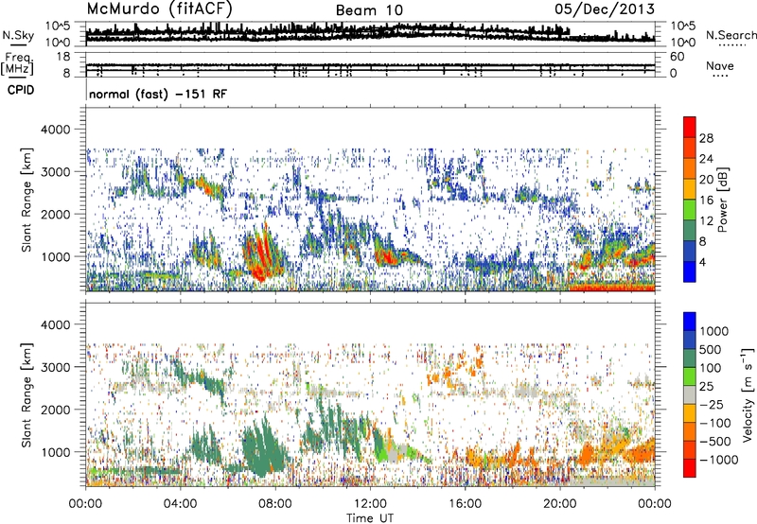Click the -100 label on velocity colorbar
The image size is (757, 524).
coord(714,423)
